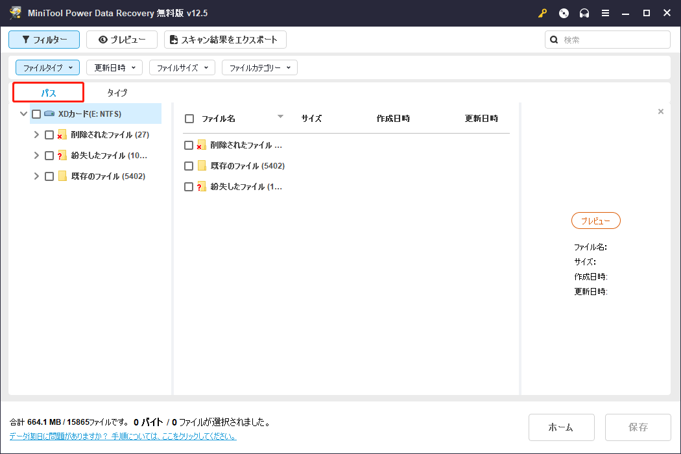Collapse the XDカード tree node
This screenshot has width=681, height=454.
click(23, 114)
